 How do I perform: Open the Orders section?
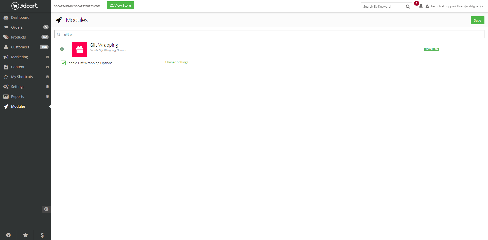(17, 27)
